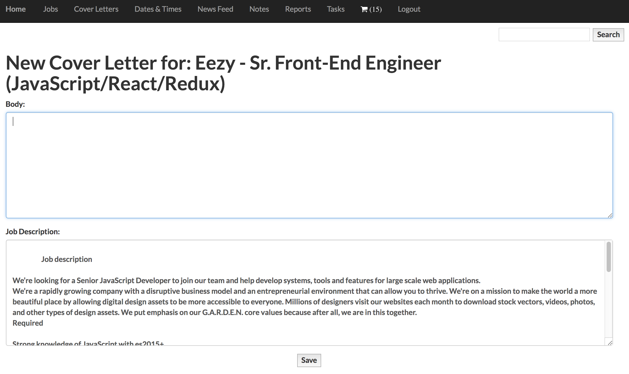Go to Tasks in navbar

pos(336,9)
